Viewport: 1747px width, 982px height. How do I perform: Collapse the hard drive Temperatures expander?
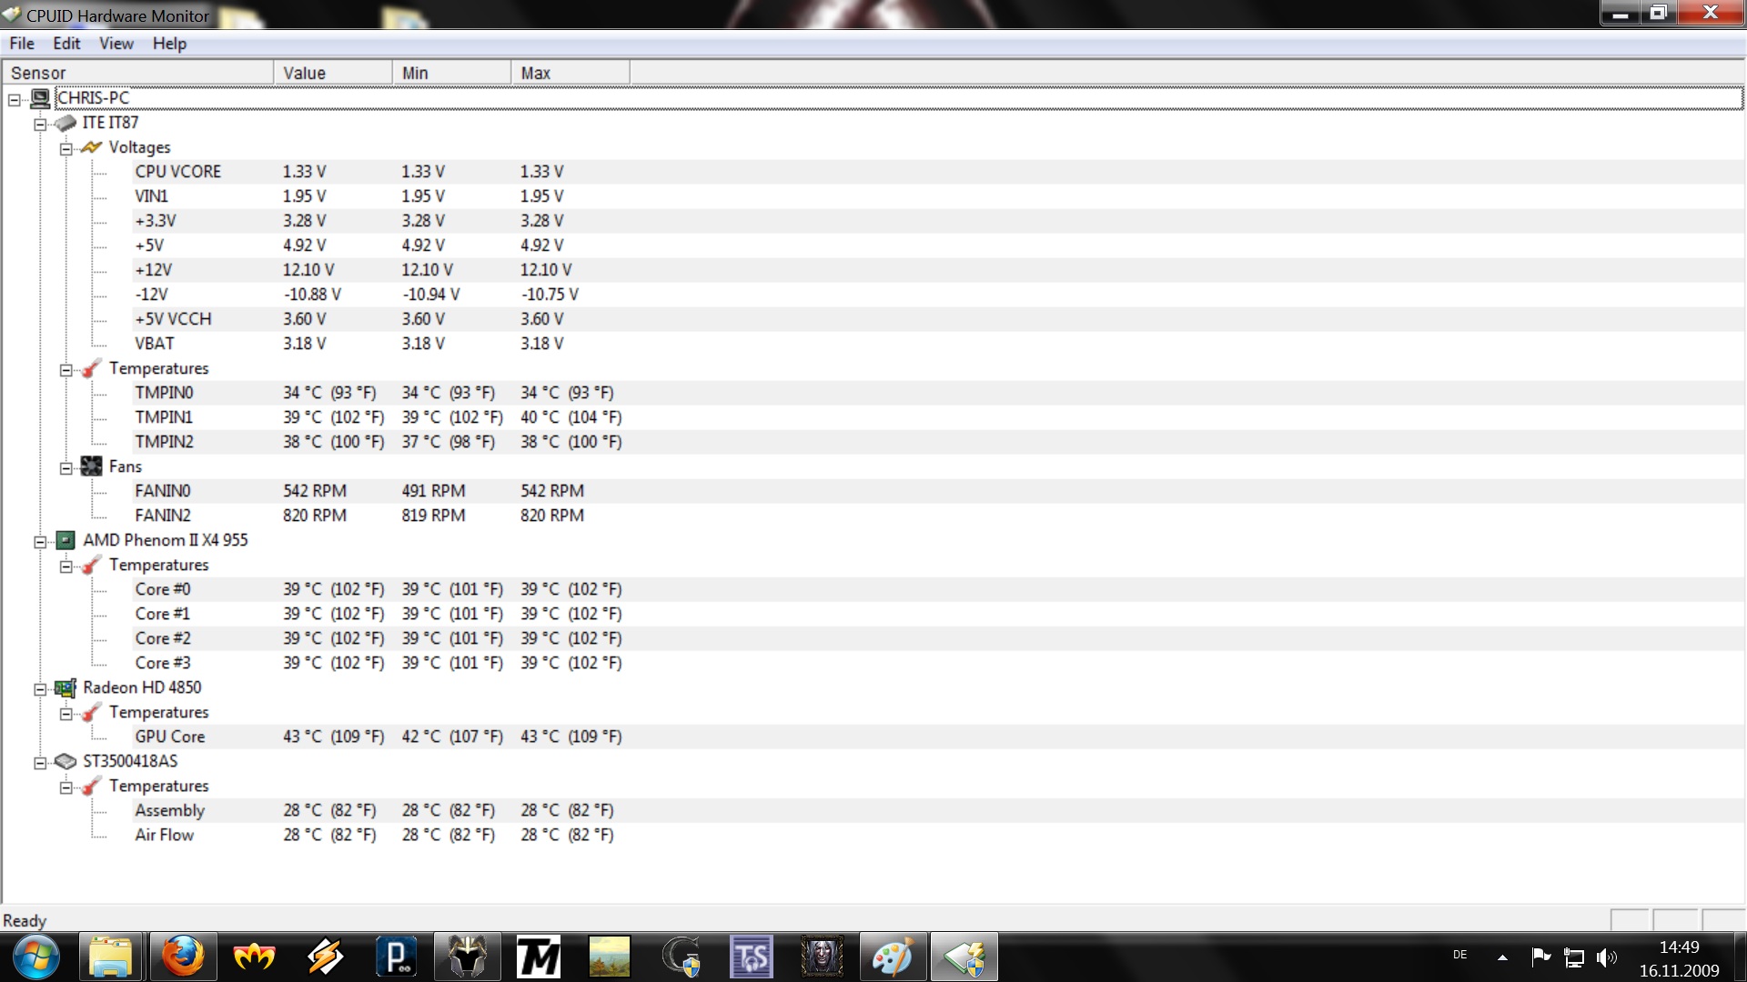tap(66, 787)
